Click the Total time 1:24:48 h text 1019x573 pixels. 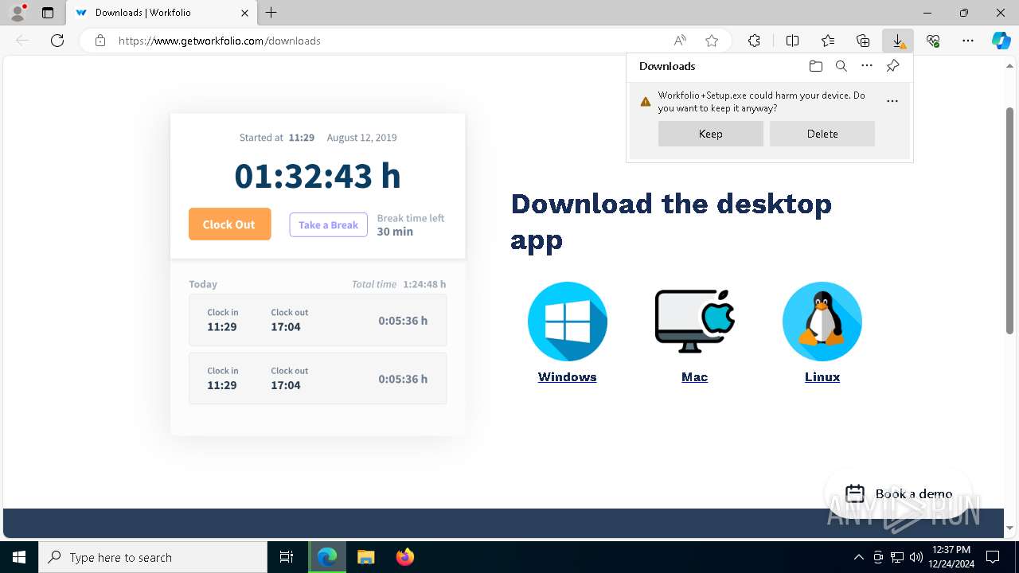(399, 284)
